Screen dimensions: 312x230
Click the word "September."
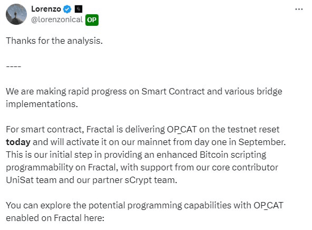pos(262,142)
